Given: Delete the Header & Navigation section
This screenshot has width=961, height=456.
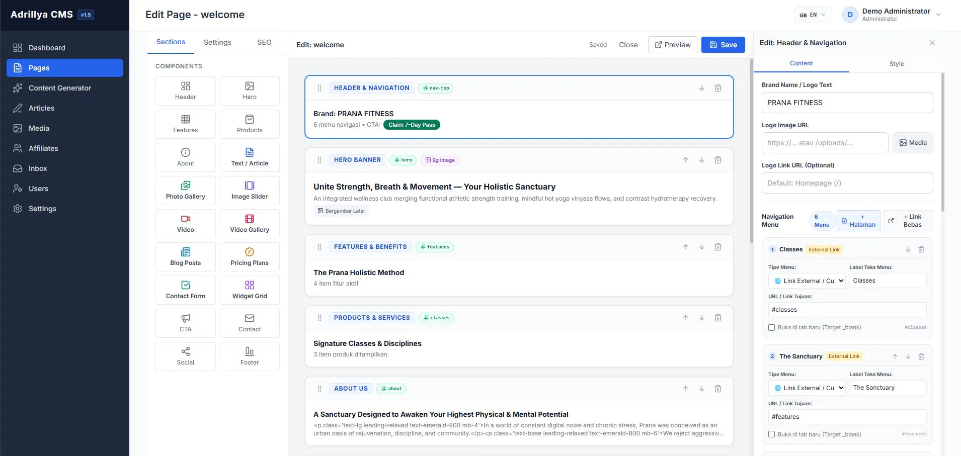Looking at the screenshot, I should [x=718, y=88].
